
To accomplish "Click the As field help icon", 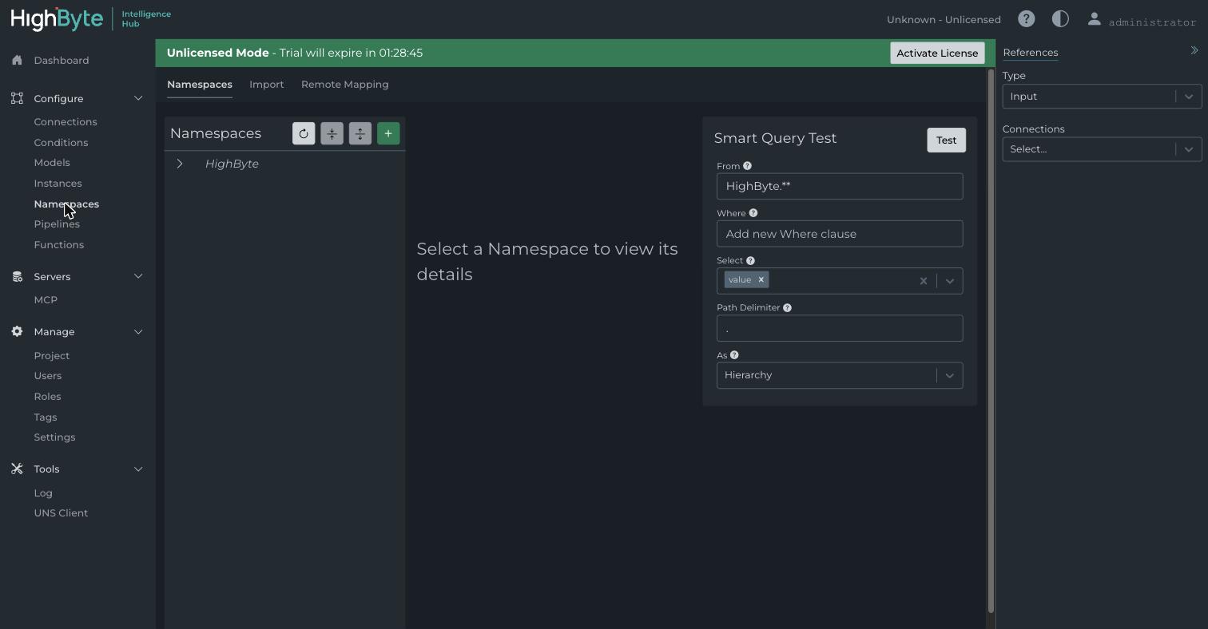I will pos(734,355).
